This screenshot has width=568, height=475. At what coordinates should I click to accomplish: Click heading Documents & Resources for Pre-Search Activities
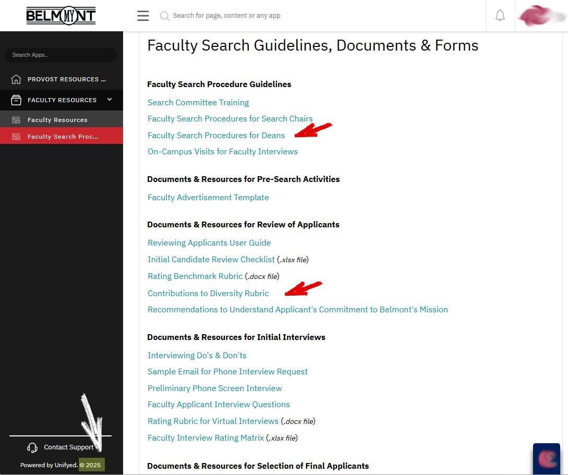244,179
